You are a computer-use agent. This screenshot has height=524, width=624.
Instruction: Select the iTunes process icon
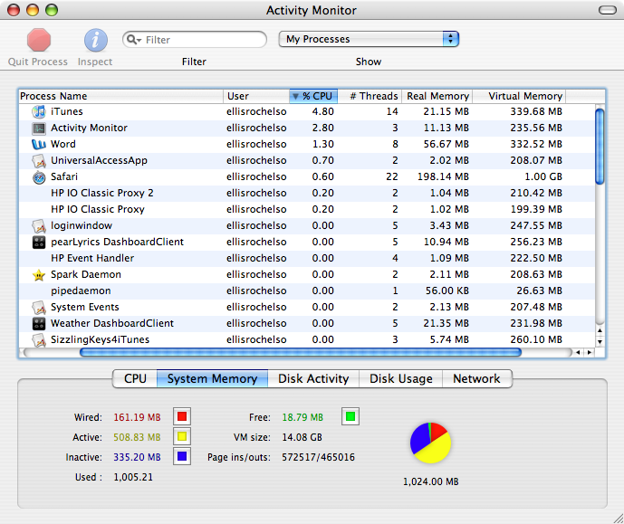tap(39, 111)
